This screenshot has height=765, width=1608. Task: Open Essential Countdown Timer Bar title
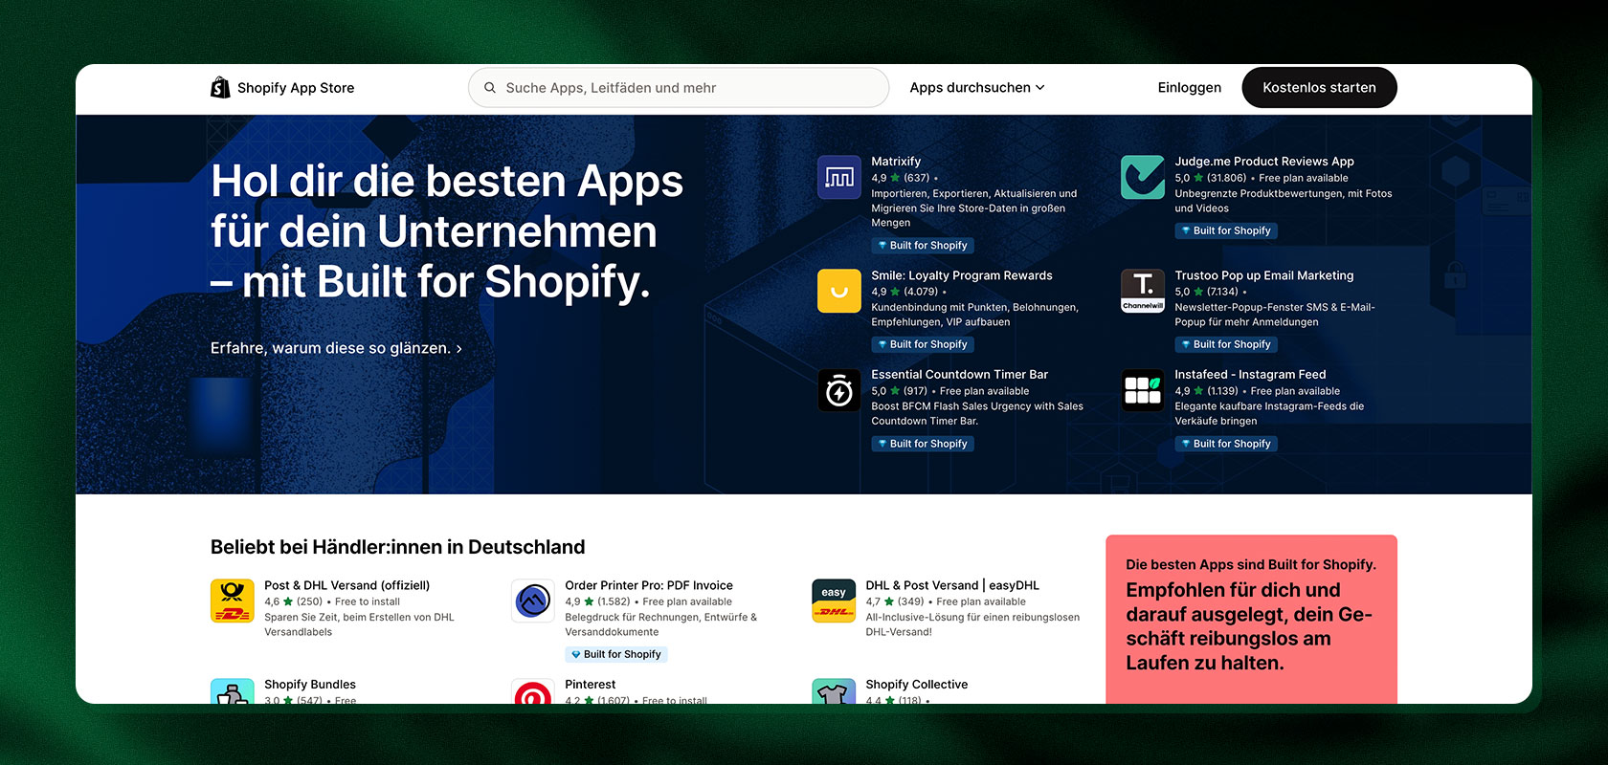[960, 375]
